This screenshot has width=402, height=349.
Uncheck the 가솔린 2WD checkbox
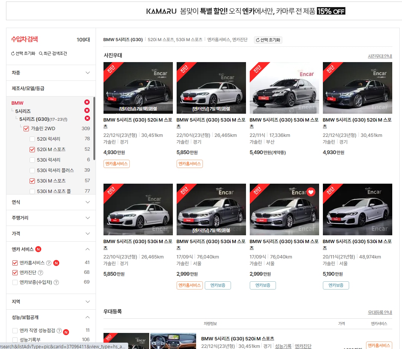tap(26, 129)
